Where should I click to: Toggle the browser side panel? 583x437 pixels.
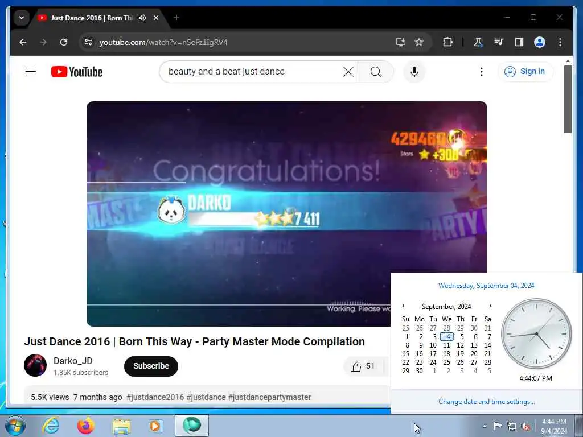pyautogui.click(x=519, y=42)
